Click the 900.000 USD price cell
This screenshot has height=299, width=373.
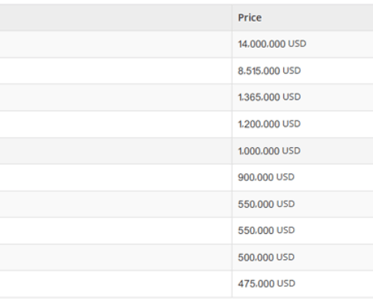[x=303, y=177]
